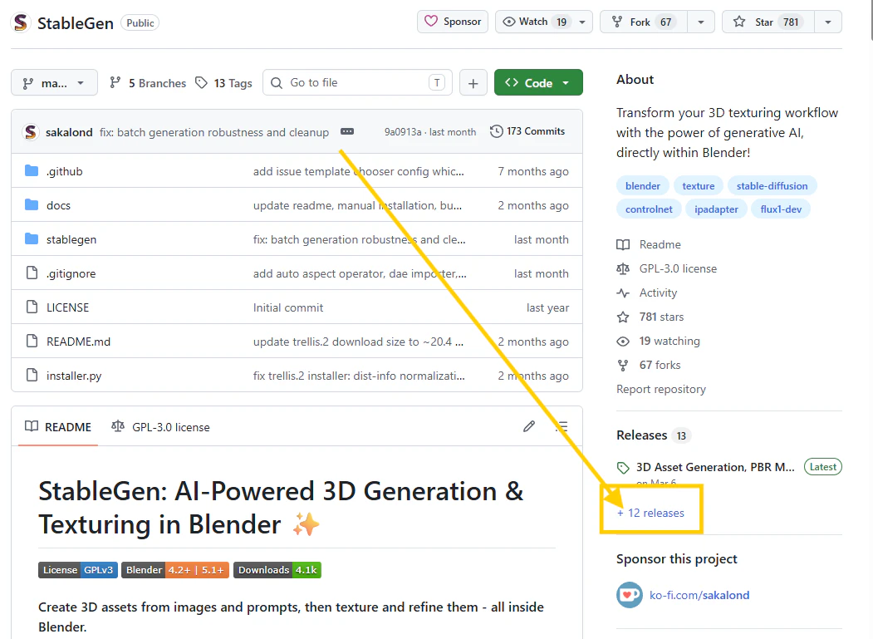873x639 pixels.
Task: Open the ko-fi.com/sakalond sponsor link
Action: [x=699, y=595]
